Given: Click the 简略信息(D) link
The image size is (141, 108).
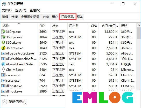Looking at the screenshot, I should pos(18,102).
